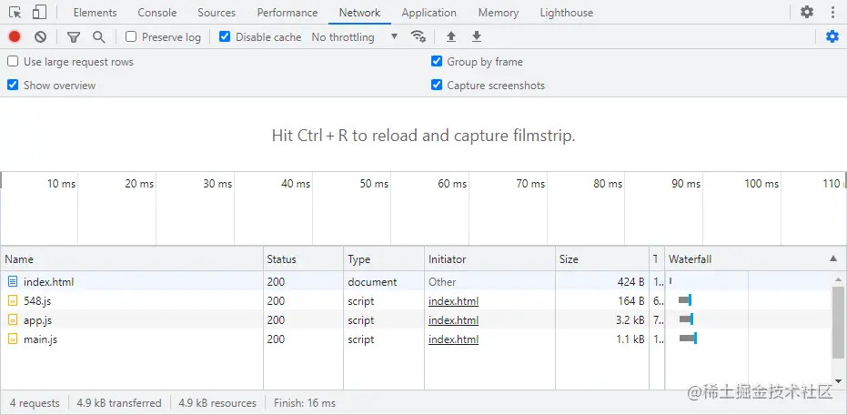Open network conditions wifi icon
The image size is (847, 415).
418,37
